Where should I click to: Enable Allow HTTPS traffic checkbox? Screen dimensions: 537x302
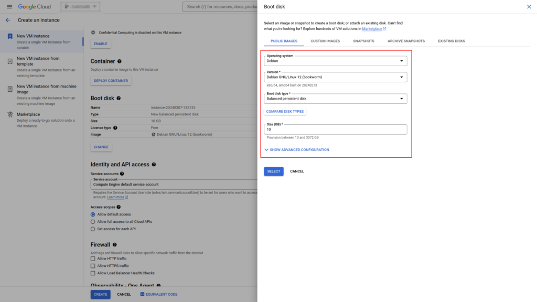tap(93, 266)
